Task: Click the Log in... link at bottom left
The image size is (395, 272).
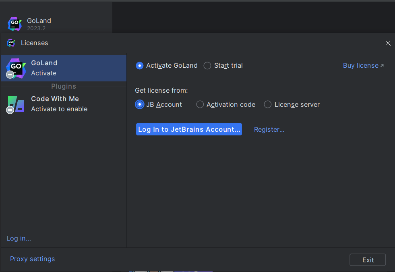Action: pos(19,238)
